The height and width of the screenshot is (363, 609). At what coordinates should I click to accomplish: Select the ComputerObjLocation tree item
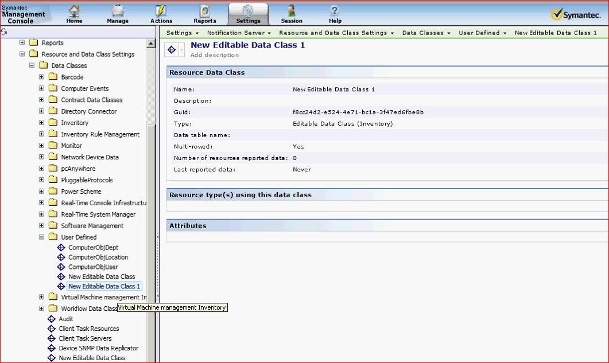(x=98, y=257)
